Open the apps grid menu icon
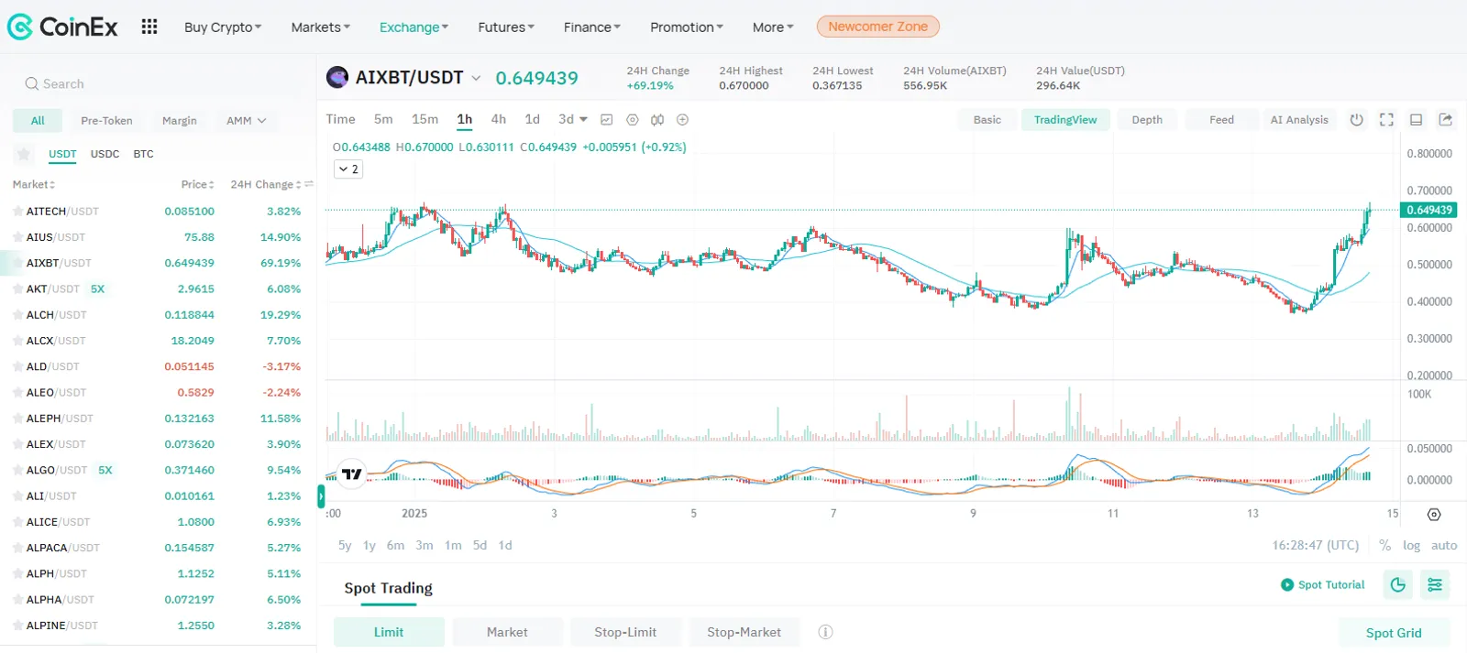Viewport: 1467px width, 653px height. point(149,27)
